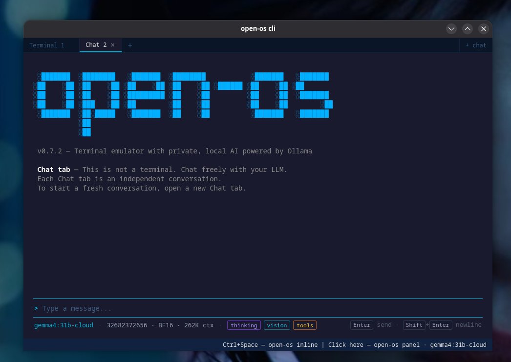The image size is (511, 362).
Task: Click the v0.7.2 version description line
Action: click(175, 151)
